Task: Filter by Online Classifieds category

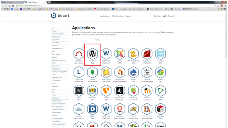Action: pyautogui.click(x=60, y=110)
